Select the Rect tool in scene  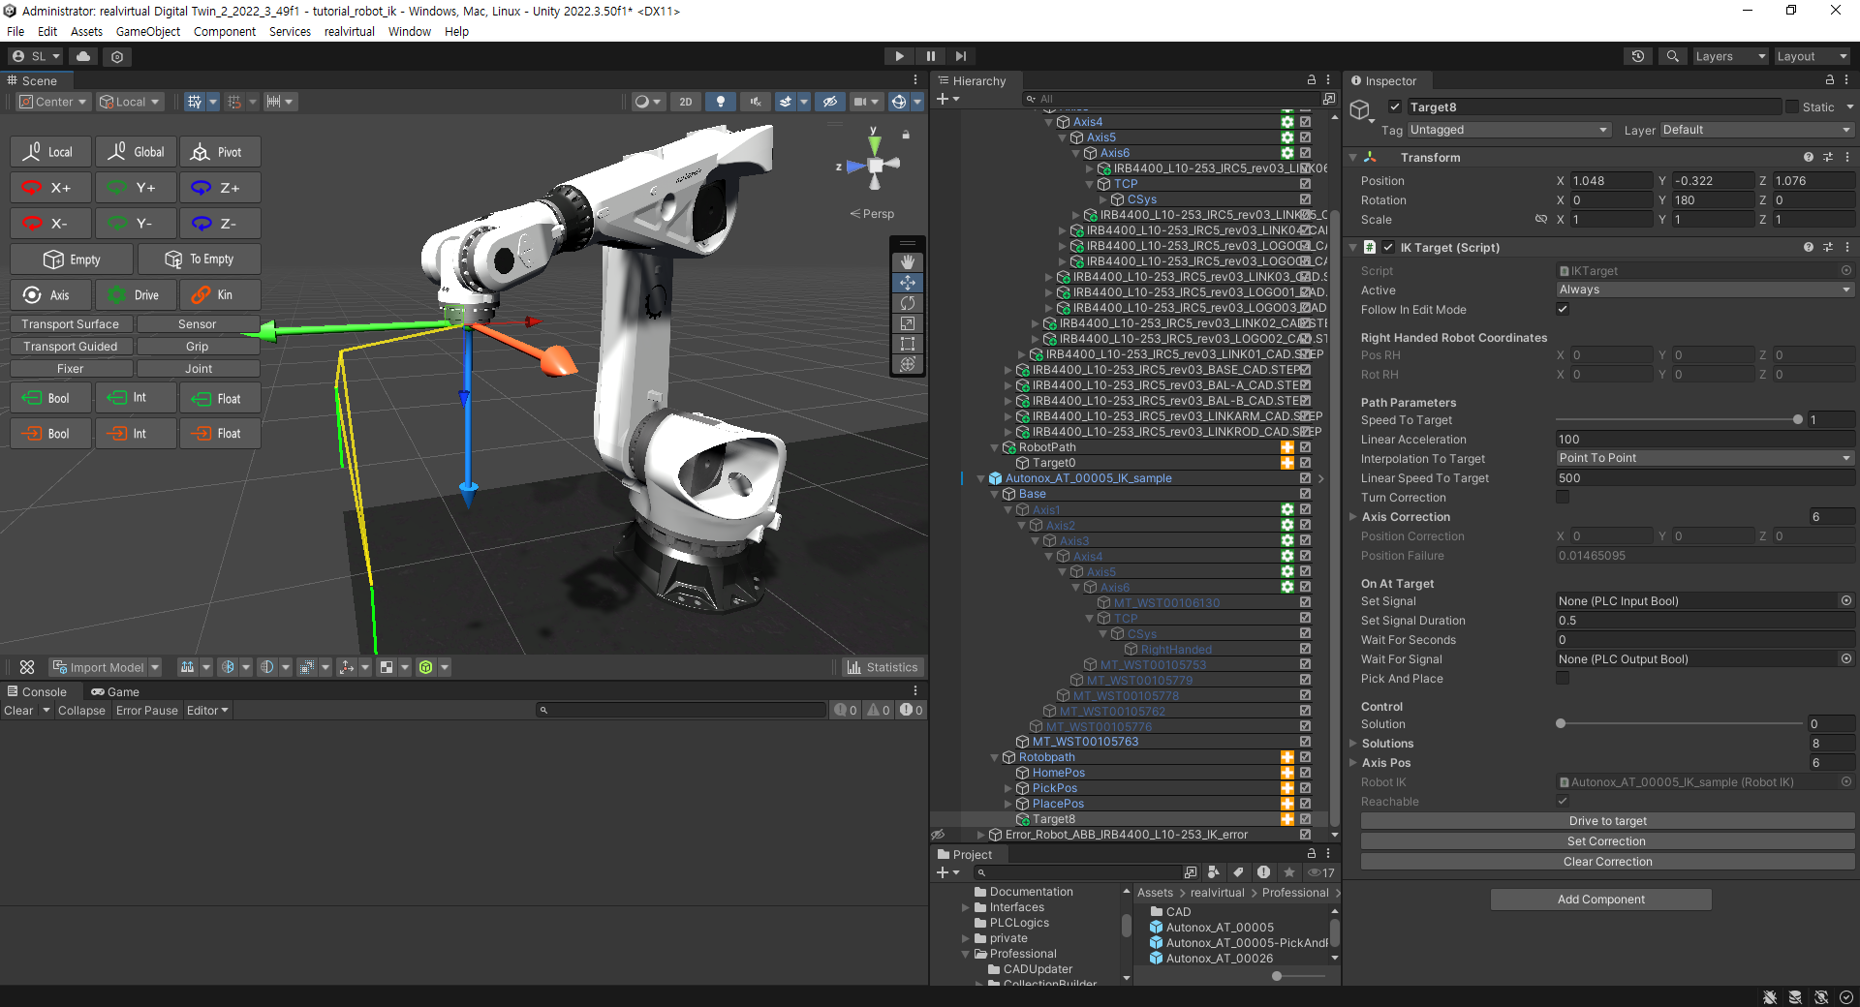coord(908,344)
